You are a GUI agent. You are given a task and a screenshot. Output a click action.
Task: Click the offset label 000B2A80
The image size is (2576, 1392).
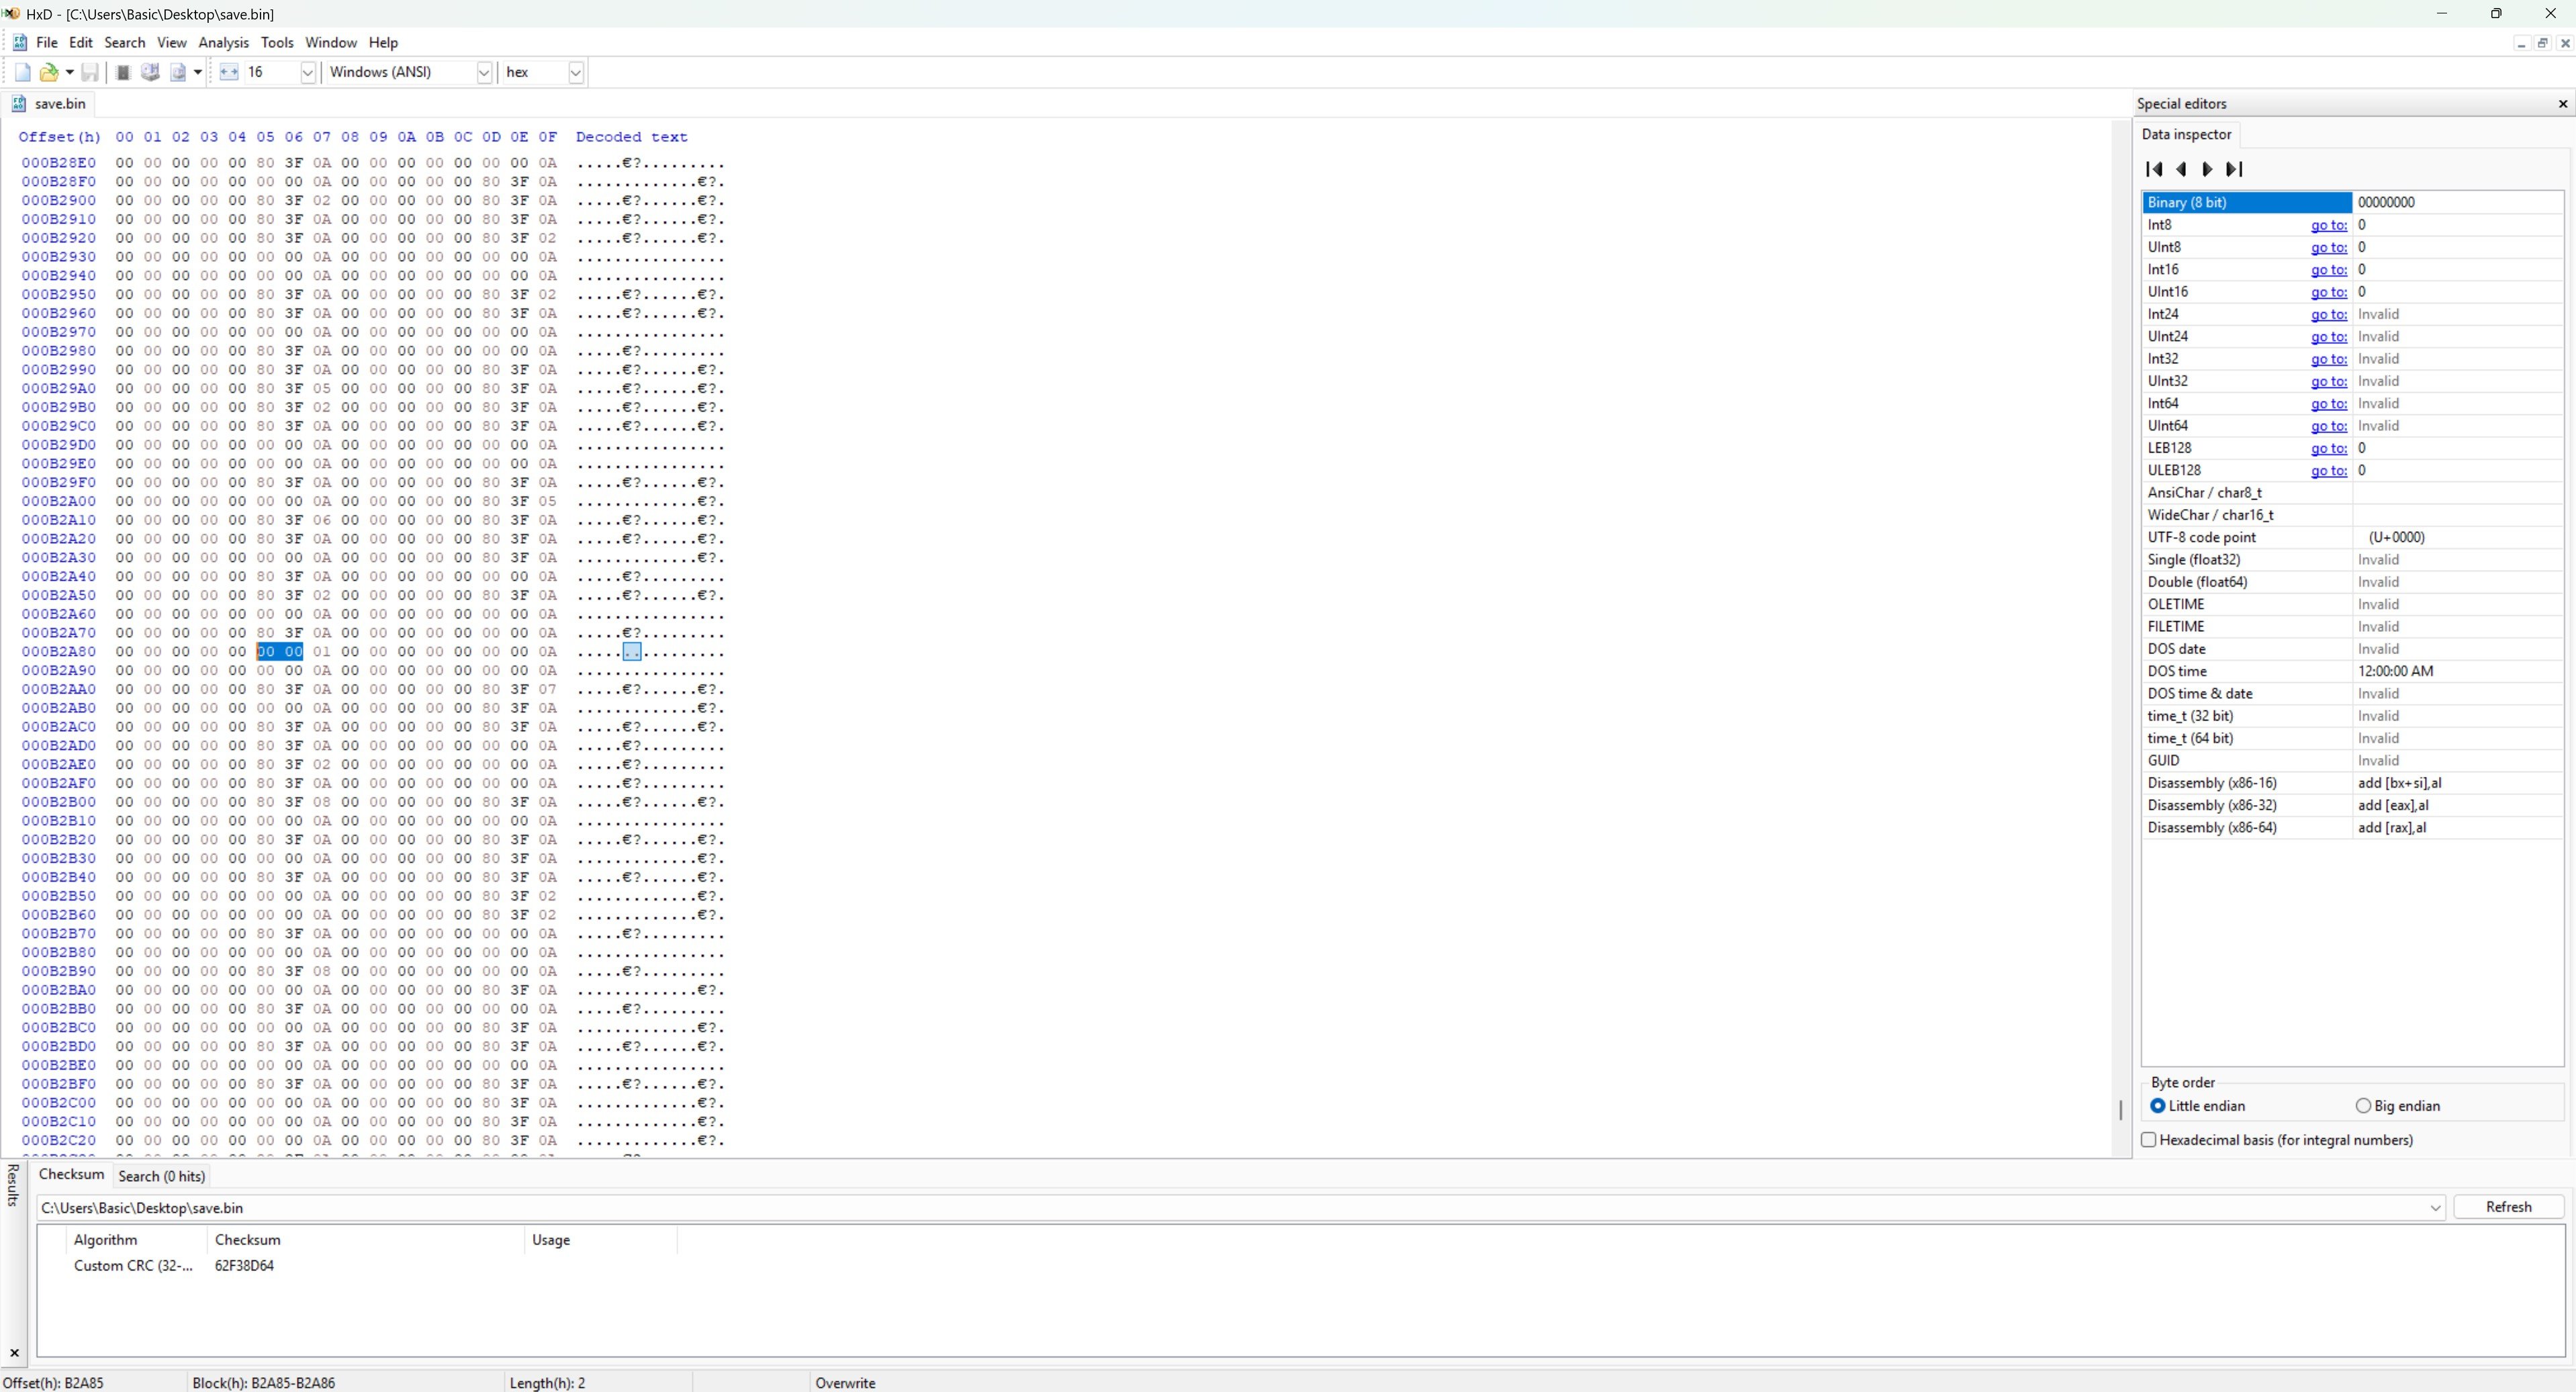pyautogui.click(x=59, y=652)
